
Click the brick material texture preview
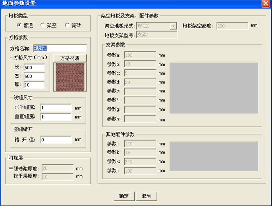[x=70, y=77]
